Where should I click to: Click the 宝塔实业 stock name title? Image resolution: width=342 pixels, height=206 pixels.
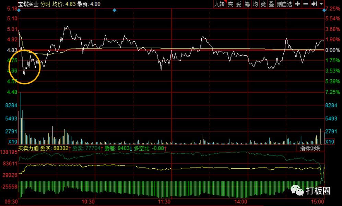28,4
